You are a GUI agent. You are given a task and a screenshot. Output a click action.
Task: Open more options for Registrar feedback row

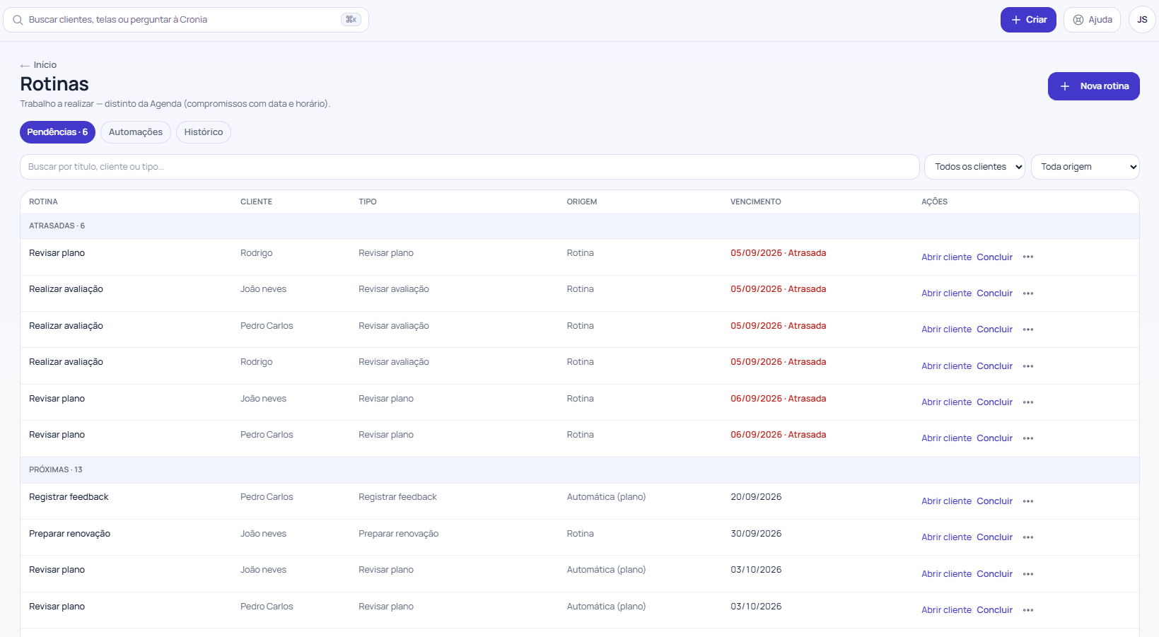(x=1028, y=501)
